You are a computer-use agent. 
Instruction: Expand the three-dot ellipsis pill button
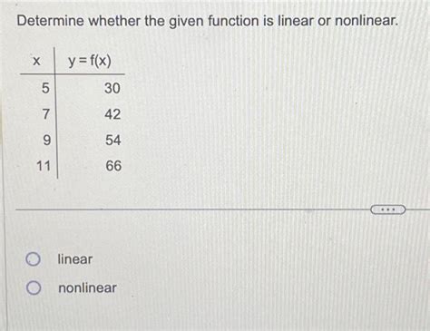[388, 209]
